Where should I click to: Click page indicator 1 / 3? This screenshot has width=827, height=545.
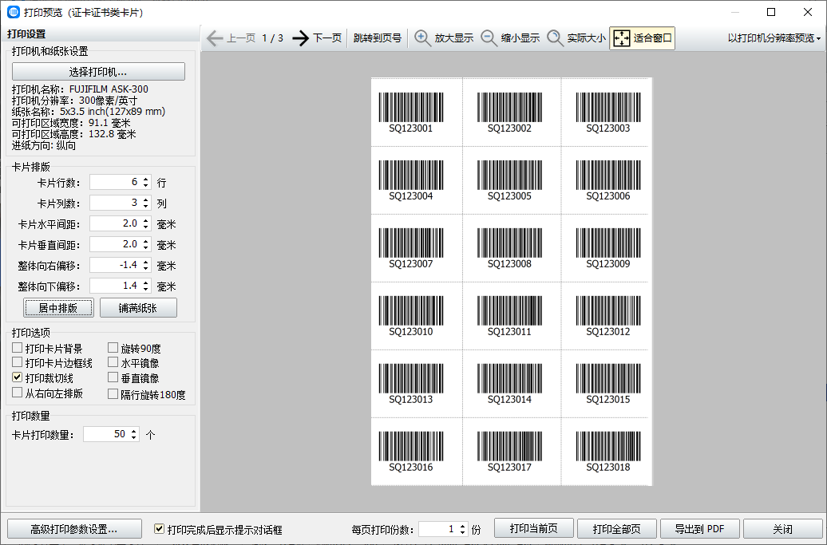coord(273,38)
